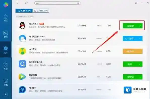Expand the dropdown arrow on QQ浏览器 blue button
This screenshot has width=150, height=99.
[140, 39]
